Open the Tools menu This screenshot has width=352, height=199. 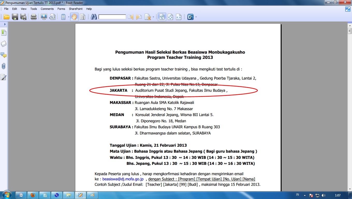click(x=34, y=9)
